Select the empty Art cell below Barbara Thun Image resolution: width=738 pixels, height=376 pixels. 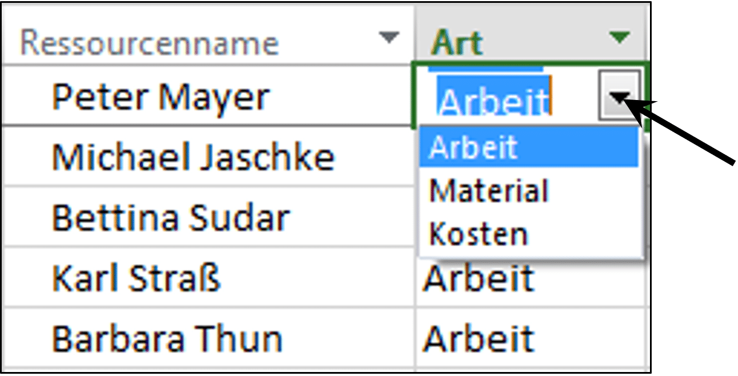point(531,371)
